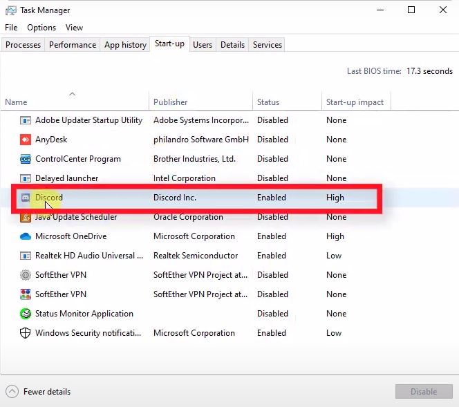
Task: Select Realtek HD Audio Universal name
Action: pos(89,256)
